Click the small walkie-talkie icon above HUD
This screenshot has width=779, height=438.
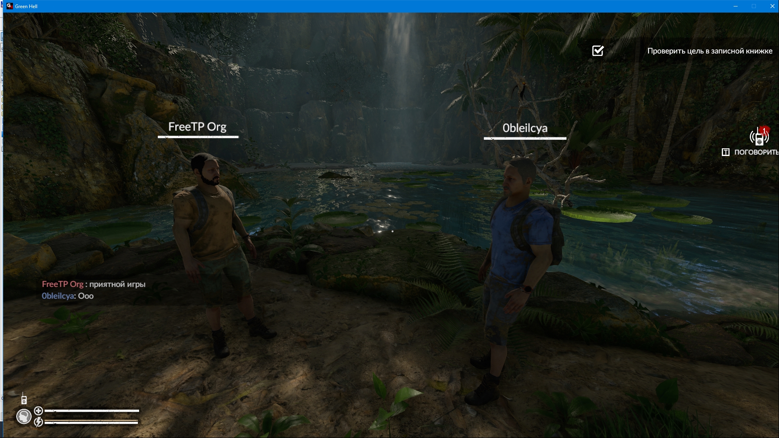(24, 399)
